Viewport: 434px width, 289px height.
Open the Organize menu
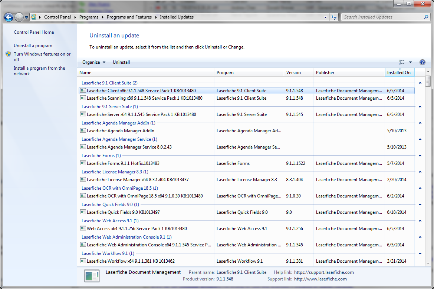pos(94,62)
